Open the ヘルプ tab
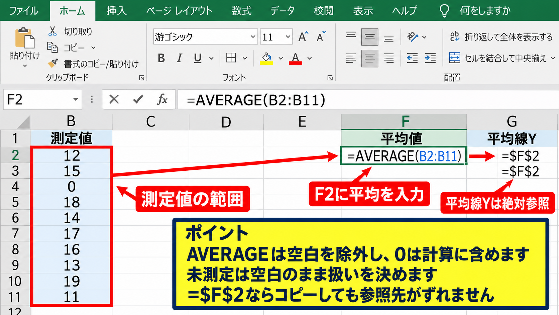This screenshot has width=559, height=315. (x=405, y=11)
